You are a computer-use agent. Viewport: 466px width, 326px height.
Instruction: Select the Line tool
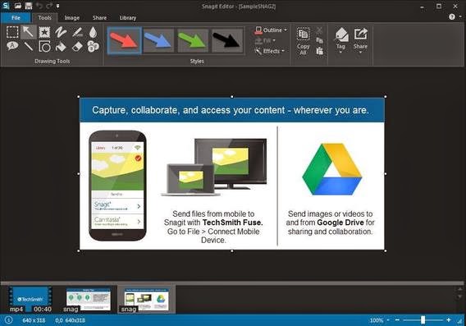(29, 47)
